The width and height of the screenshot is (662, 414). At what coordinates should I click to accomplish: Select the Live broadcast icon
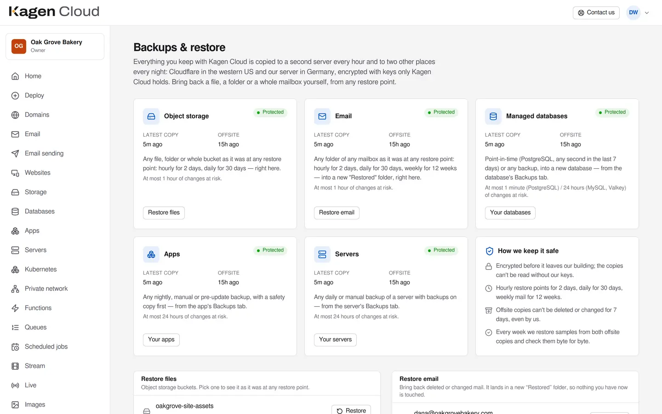pyautogui.click(x=15, y=385)
